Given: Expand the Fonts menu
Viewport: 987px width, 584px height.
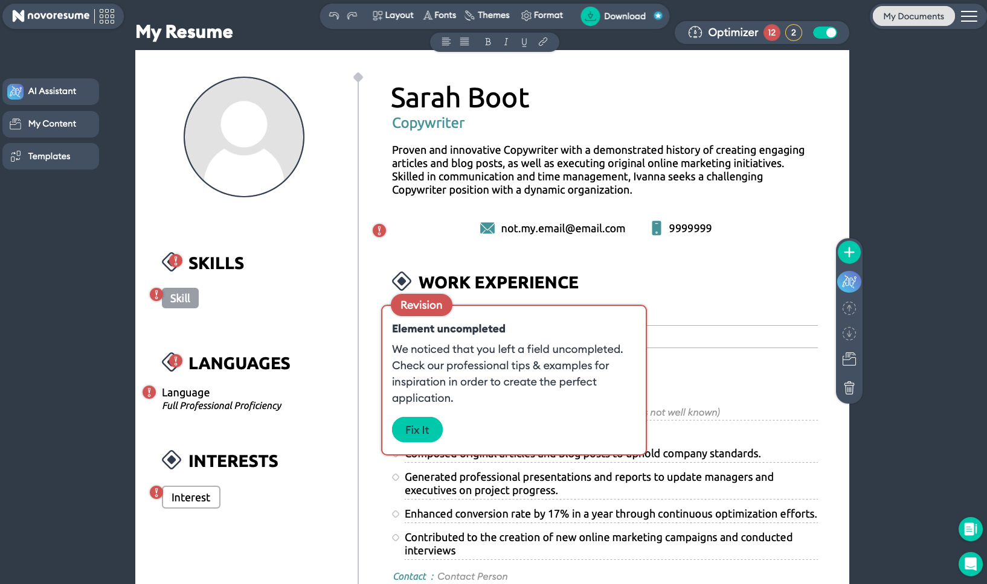Looking at the screenshot, I should [440, 16].
